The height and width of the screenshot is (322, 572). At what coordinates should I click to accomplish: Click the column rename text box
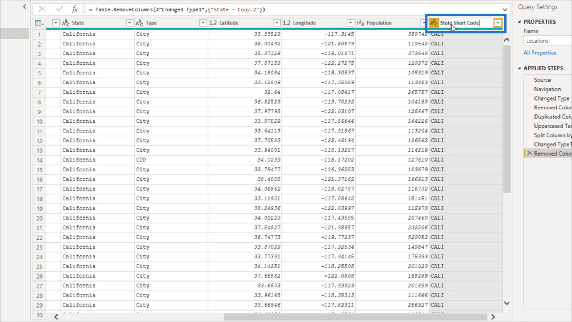466,23
